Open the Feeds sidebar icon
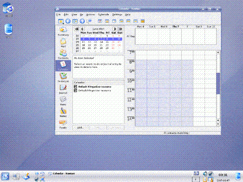This screenshot has height=182, width=243. pyautogui.click(x=63, y=124)
